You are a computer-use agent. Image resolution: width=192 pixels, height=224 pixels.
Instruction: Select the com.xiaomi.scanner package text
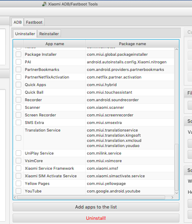[105, 107]
